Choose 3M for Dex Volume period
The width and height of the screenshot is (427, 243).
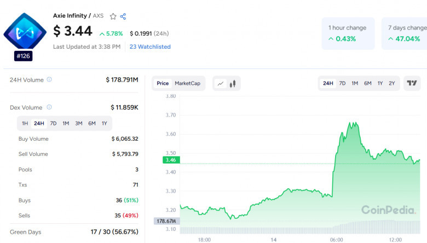(x=79, y=124)
